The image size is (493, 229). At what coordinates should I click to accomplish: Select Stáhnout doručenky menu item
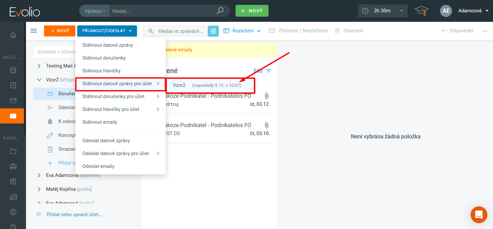pos(104,58)
